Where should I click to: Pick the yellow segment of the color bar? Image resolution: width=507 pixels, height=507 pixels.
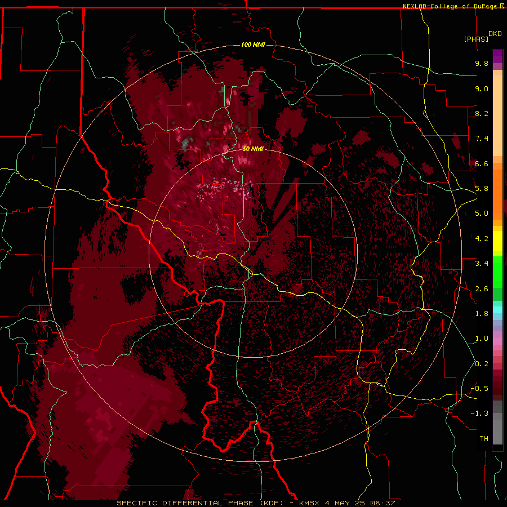coord(497,241)
